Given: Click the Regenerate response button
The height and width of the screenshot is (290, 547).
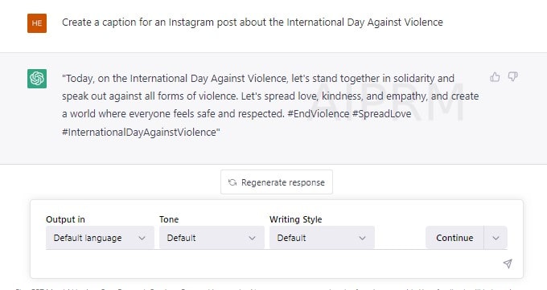Looking at the screenshot, I should click(277, 182).
